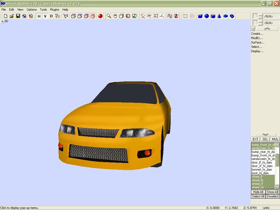Toggle the D axis constraint button
The height and width of the screenshot is (210, 280).
pos(51,16)
